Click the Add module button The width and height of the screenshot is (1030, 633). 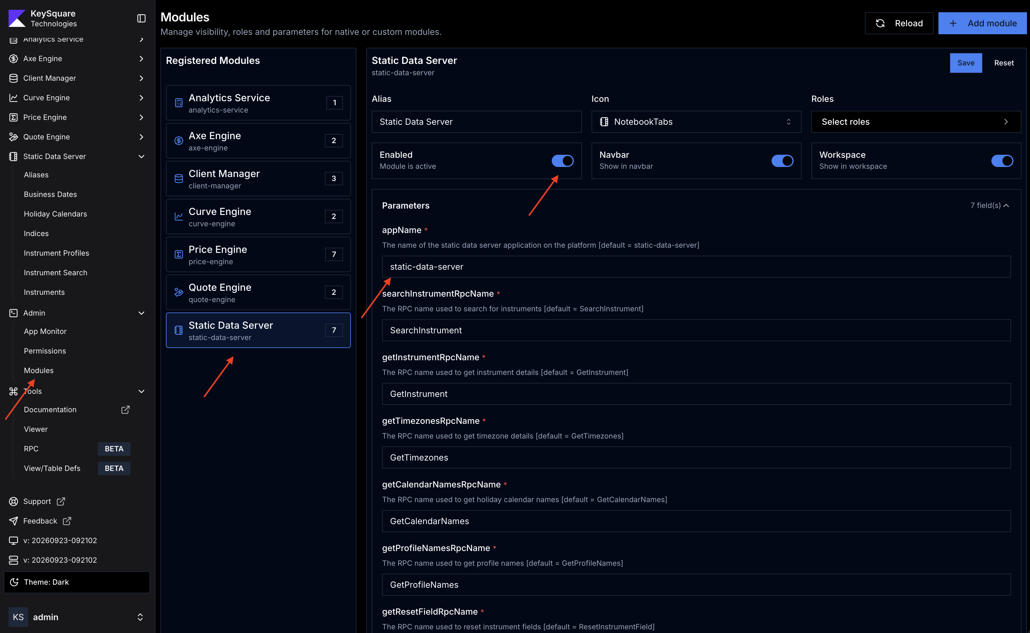pos(982,23)
